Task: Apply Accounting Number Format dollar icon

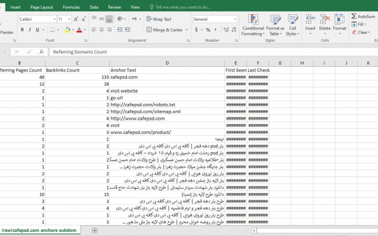Action: (197, 29)
